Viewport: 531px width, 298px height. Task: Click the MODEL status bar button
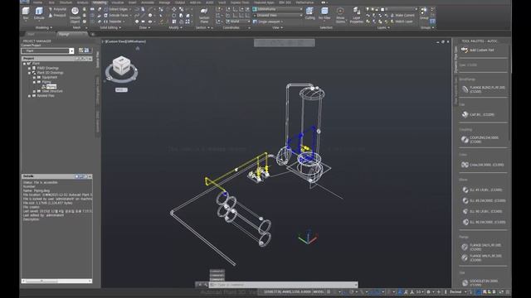(319, 292)
